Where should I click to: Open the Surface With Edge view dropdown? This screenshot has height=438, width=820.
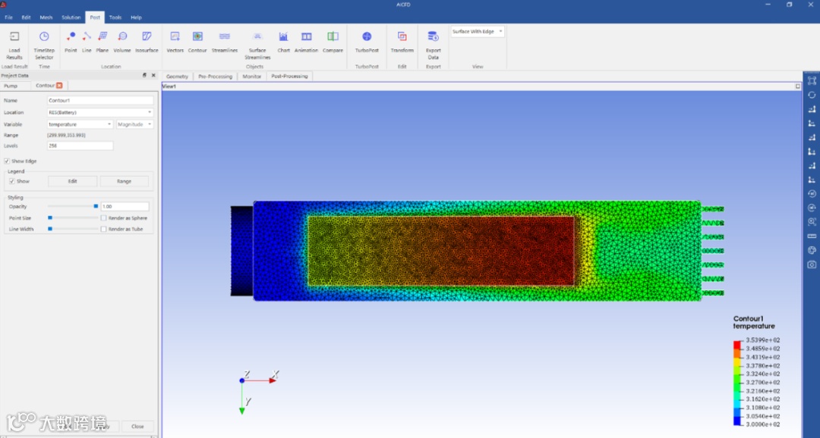[x=478, y=32]
